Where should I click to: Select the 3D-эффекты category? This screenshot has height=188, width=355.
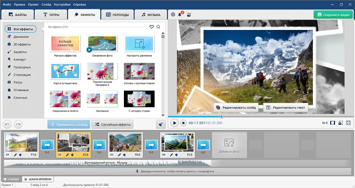(22, 44)
